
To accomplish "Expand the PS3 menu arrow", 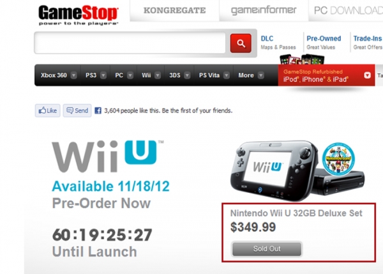I will point(103,75).
